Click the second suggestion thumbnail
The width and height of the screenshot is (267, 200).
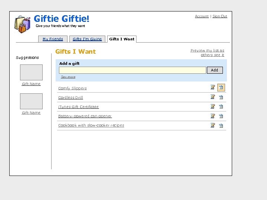[31, 101]
